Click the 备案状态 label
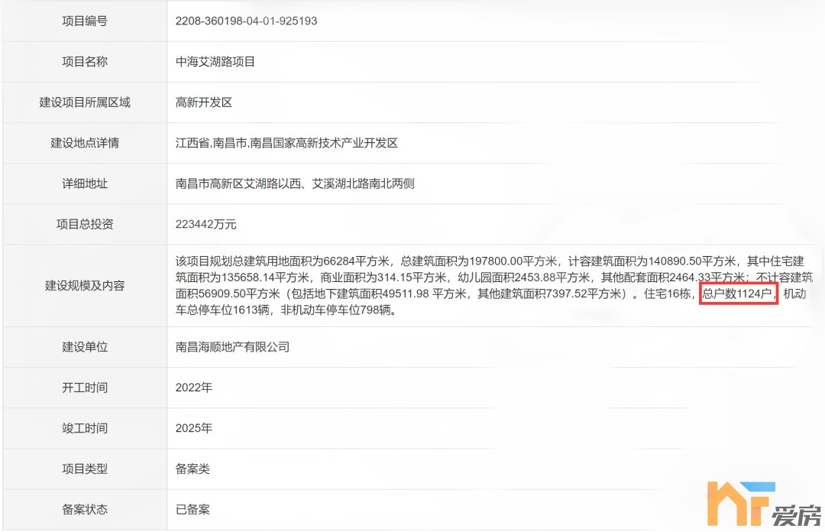Screen dimensions: 825x532 tap(85, 509)
